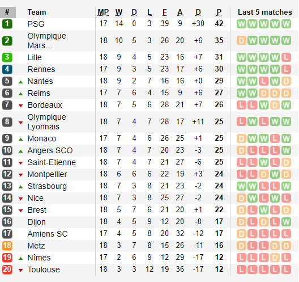Click the Last 5 matches header
The image size is (299, 282).
[x=265, y=12]
